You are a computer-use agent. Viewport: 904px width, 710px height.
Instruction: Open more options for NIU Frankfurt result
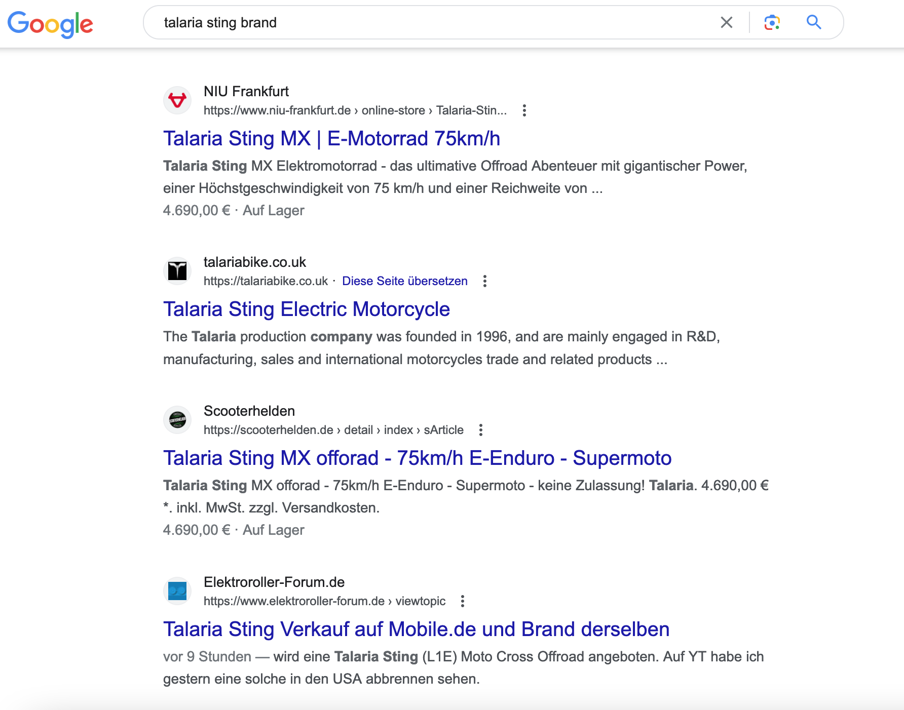click(524, 110)
